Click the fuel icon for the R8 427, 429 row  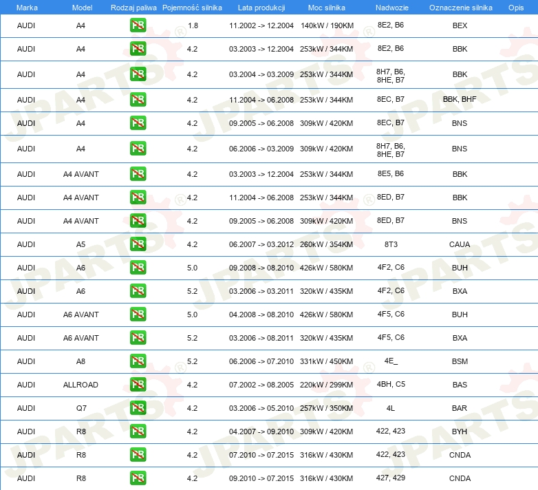click(138, 478)
